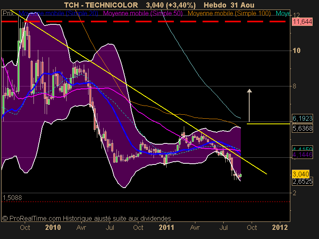This screenshot has width=319, height=239.
Task: Click the purple 4,1446 value label
Action: coord(302,155)
